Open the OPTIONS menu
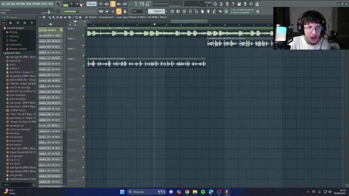Screen dimensions: 349x196 pos(36,4)
